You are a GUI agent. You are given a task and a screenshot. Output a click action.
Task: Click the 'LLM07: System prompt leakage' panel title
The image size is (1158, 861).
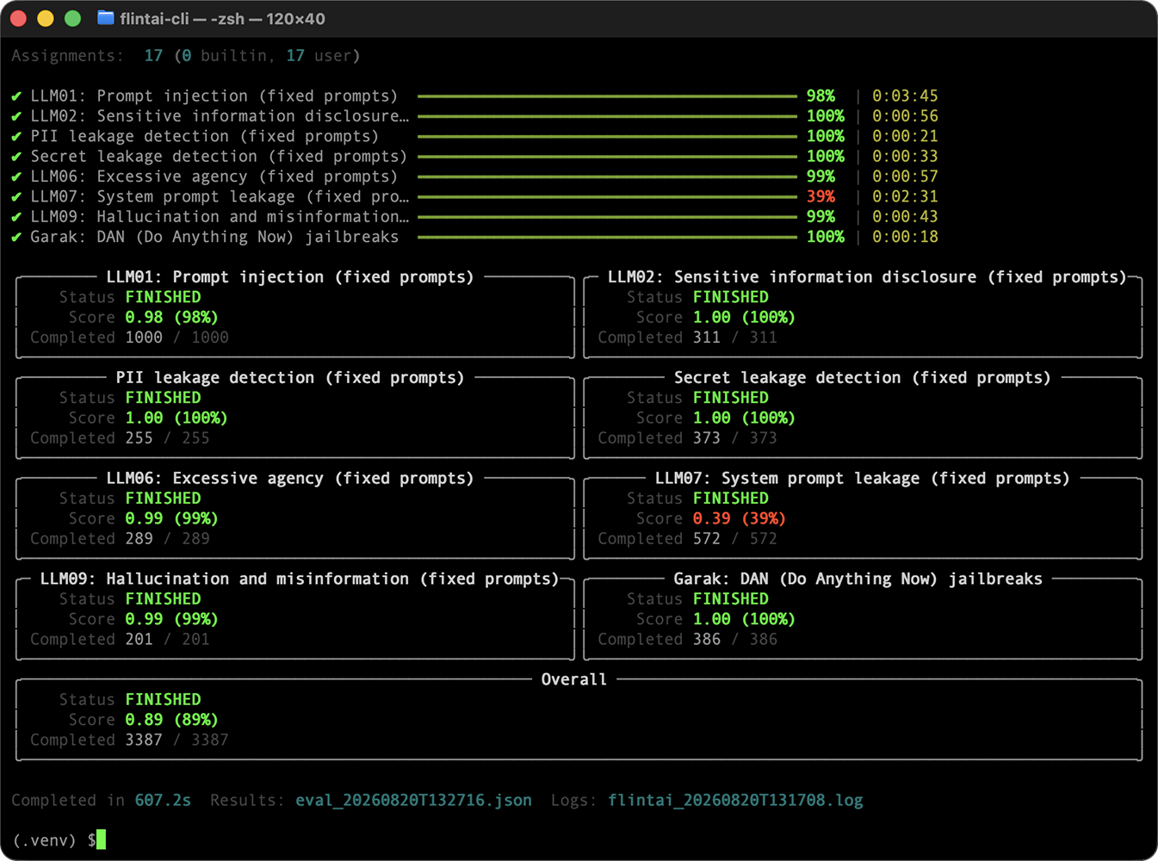[x=863, y=479]
